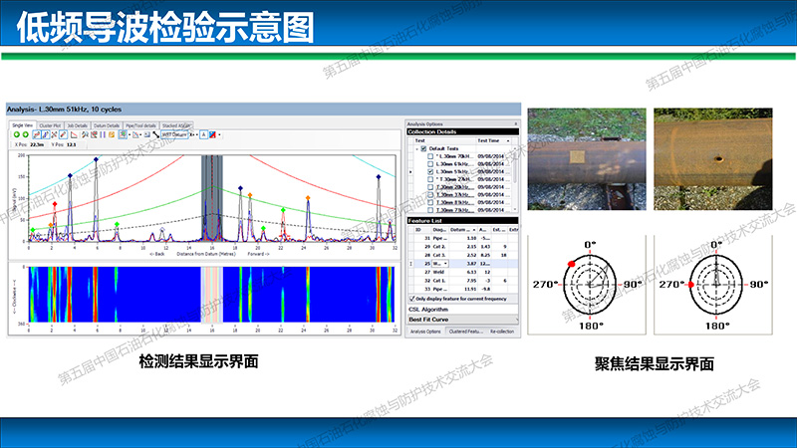Open the color scheme dropdown arrow
797x448 pixels.
(219, 134)
